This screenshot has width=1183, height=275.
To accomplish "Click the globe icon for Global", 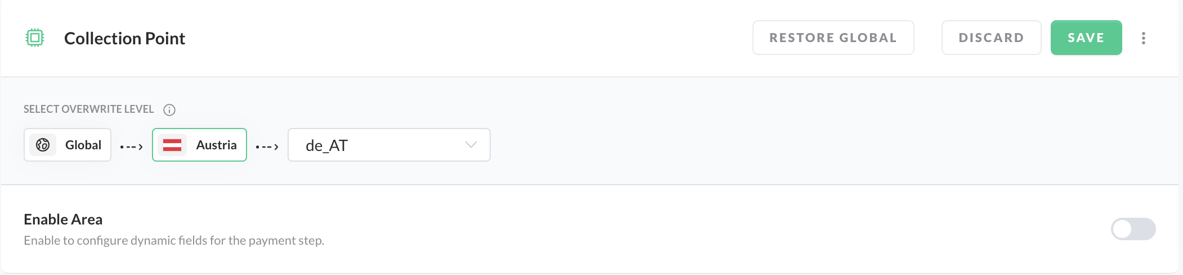I will 43,145.
